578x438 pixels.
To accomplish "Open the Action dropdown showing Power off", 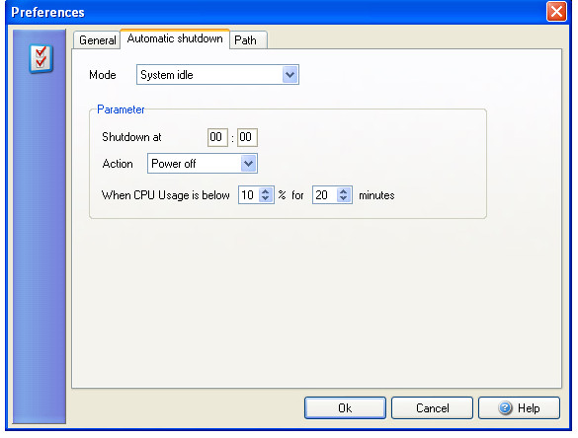I will click(202, 164).
